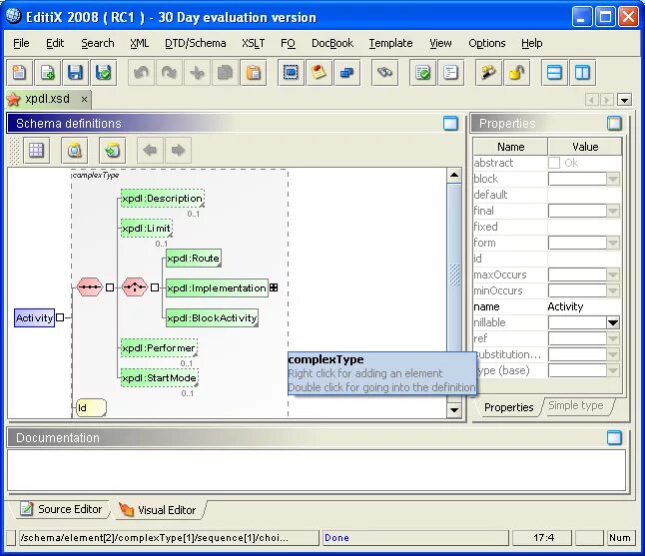Collapse the sequence compositor node box

click(110, 287)
